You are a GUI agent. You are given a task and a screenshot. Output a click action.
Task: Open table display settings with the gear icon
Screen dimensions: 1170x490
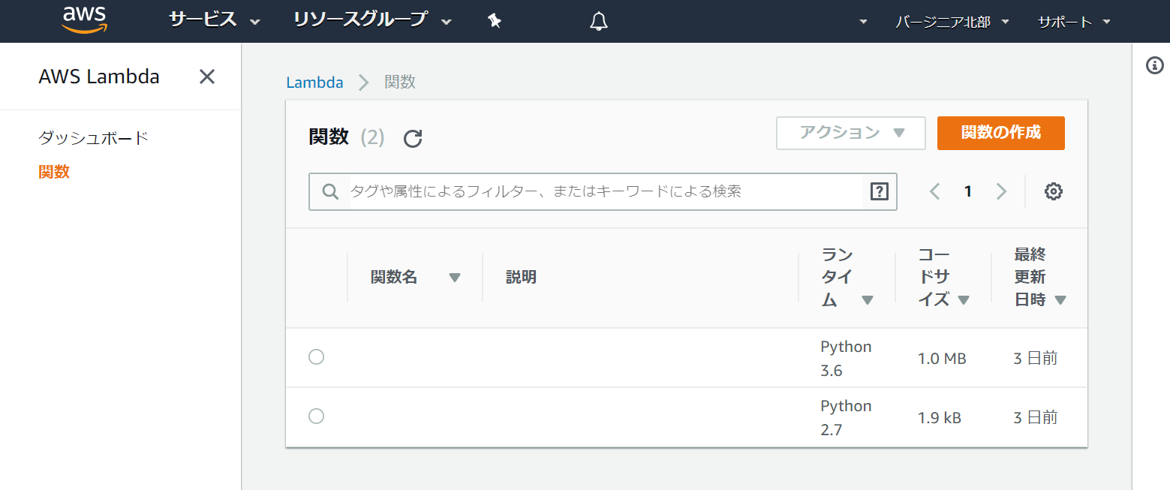1053,191
